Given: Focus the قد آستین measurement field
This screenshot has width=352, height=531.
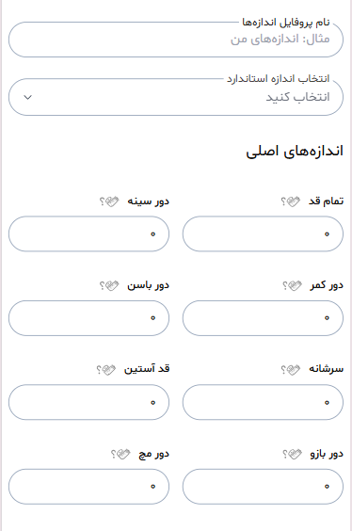Looking at the screenshot, I should coord(88,402).
